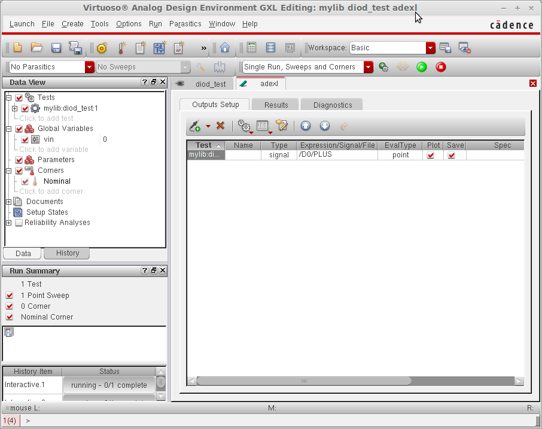Click the output columns table icon
The height and width of the screenshot is (429, 542).
pos(264,126)
